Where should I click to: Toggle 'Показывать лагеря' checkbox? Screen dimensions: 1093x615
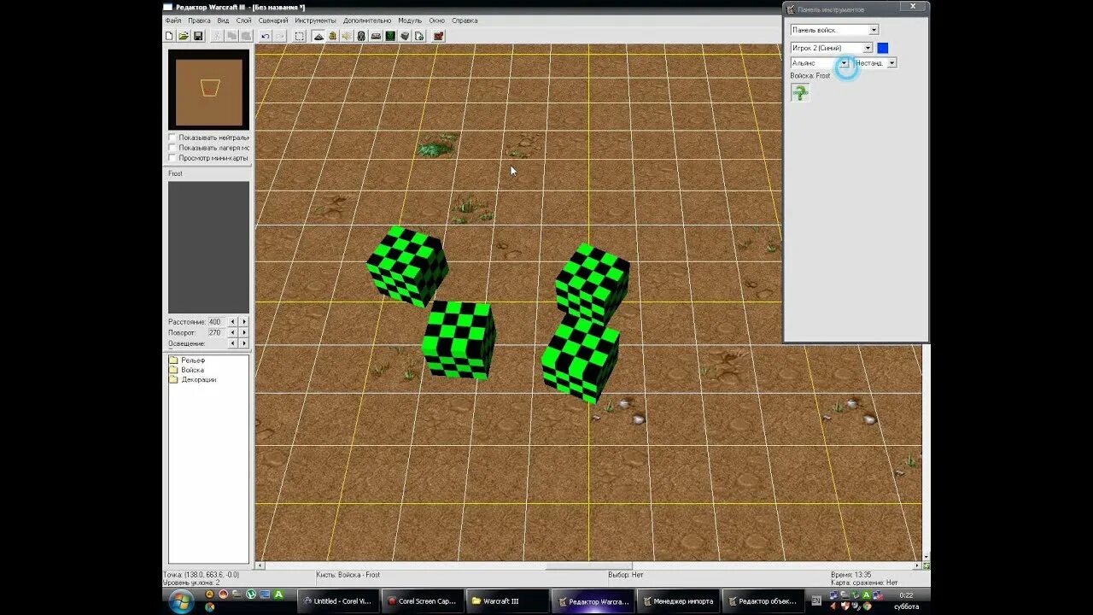172,148
